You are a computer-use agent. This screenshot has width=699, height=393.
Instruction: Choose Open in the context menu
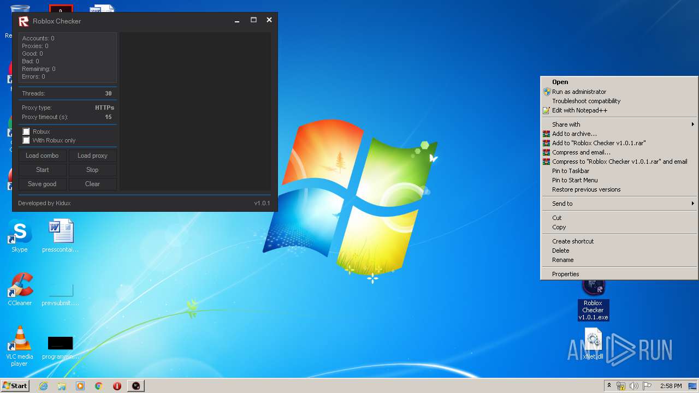619,82
